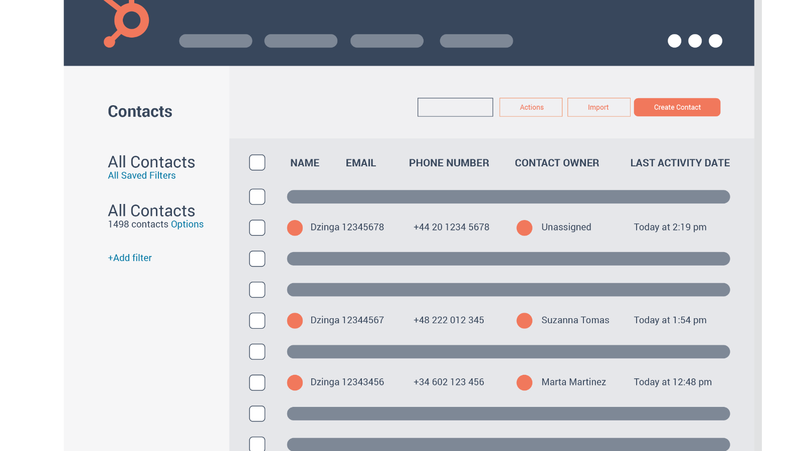This screenshot has width=802, height=451.
Task: Toggle the select-all checkbox in table header
Action: tap(257, 162)
